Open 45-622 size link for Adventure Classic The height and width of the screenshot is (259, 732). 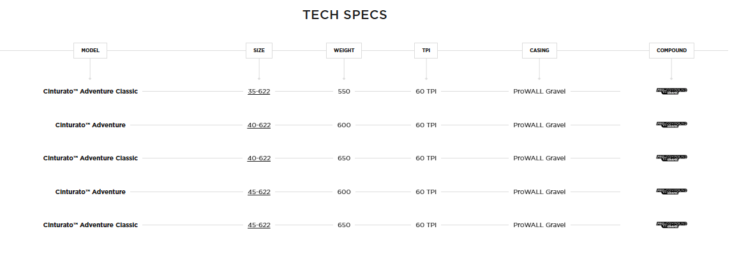coord(258,225)
